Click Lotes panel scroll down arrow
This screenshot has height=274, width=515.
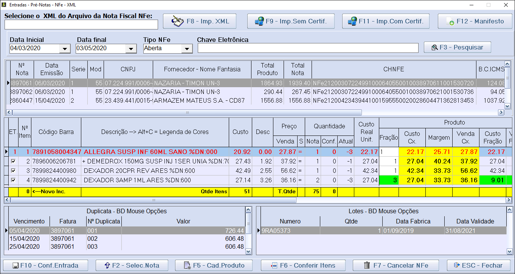[510, 251]
